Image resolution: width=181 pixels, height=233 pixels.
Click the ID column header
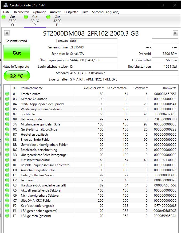pyautogui.click(x=15, y=88)
